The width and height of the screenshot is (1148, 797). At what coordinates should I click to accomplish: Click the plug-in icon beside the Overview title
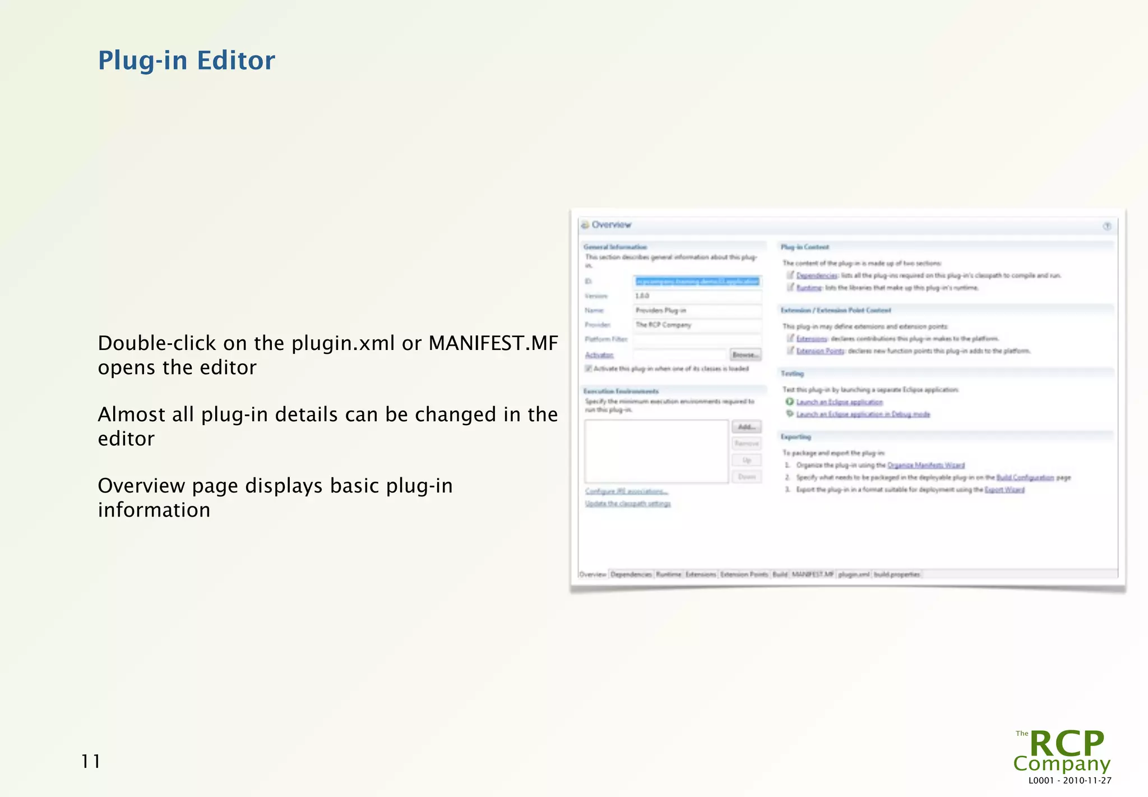tap(585, 224)
